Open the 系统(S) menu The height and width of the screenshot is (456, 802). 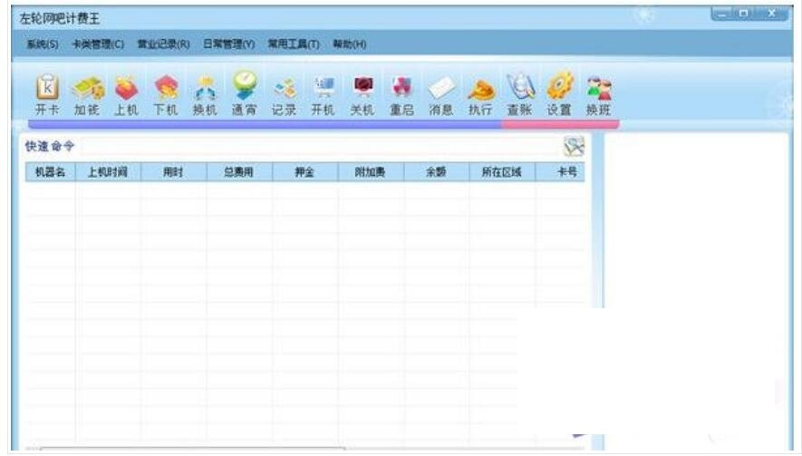tap(43, 44)
